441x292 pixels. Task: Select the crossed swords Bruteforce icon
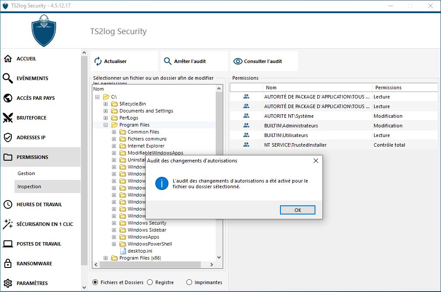pos(8,118)
